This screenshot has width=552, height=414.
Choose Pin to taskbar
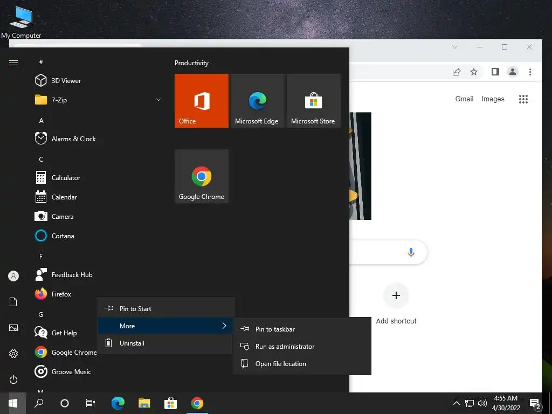(302, 329)
